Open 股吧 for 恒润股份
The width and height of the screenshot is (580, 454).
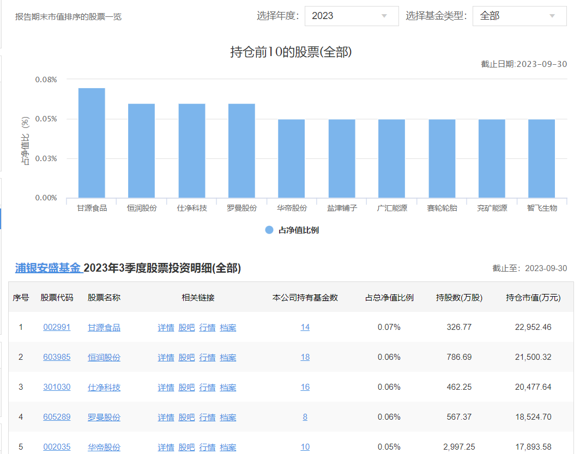(186, 357)
